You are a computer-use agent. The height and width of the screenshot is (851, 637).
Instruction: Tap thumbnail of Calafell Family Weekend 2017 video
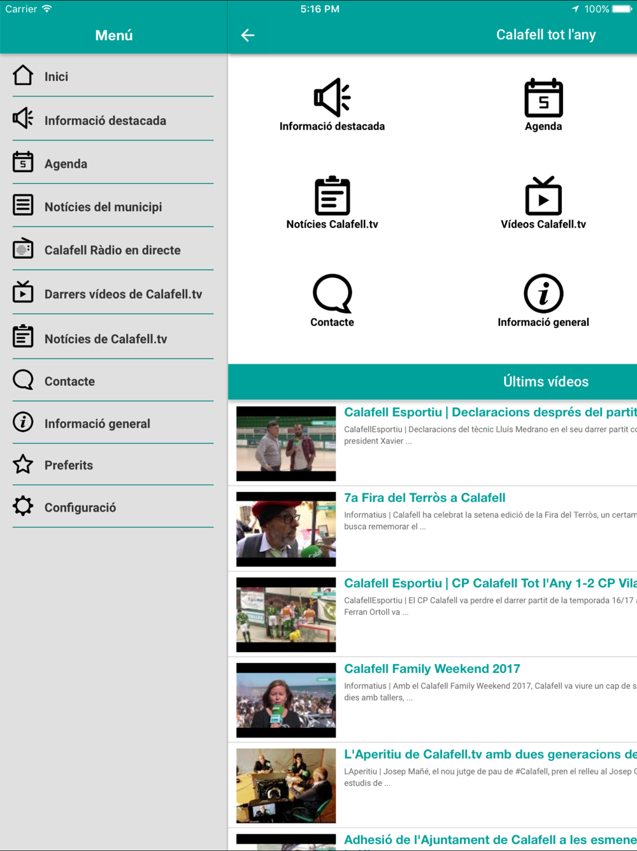(286, 700)
